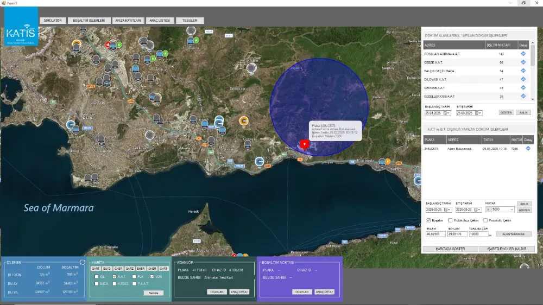Viewport: 543px width, 305px height.
Task: Toggle the A.A.T. map layer checkbox
Action: 114,277
